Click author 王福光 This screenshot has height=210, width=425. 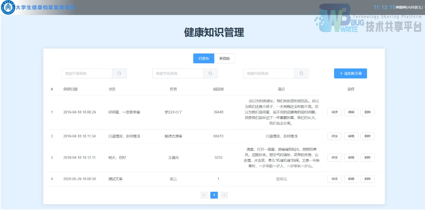pyautogui.click(x=173, y=158)
